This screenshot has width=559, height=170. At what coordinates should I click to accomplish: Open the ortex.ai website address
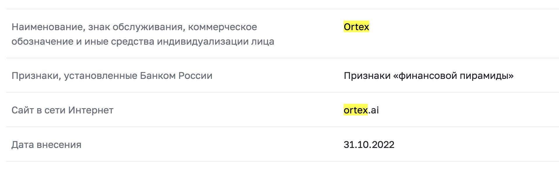click(x=361, y=110)
